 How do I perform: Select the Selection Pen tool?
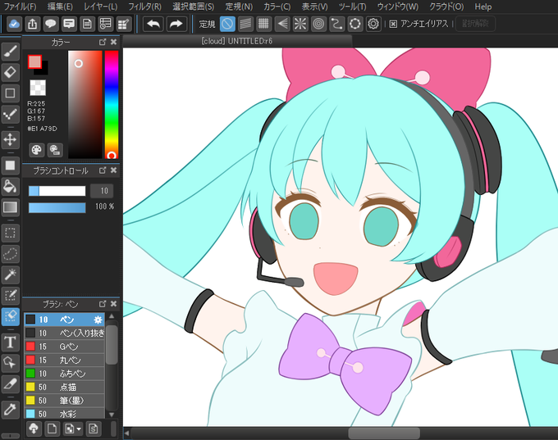pyautogui.click(x=10, y=295)
